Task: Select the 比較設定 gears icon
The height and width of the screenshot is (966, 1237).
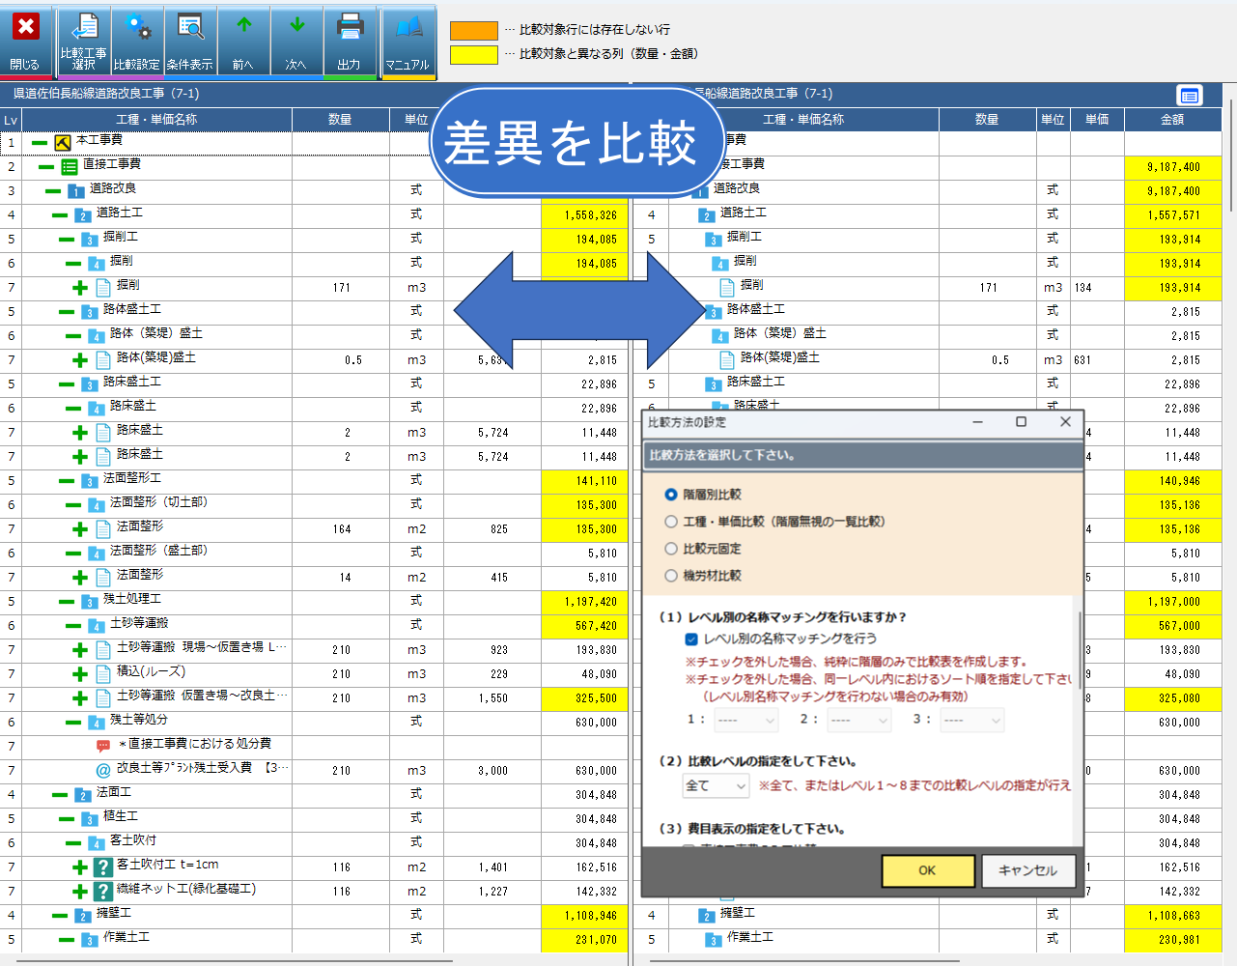Action: point(136,39)
